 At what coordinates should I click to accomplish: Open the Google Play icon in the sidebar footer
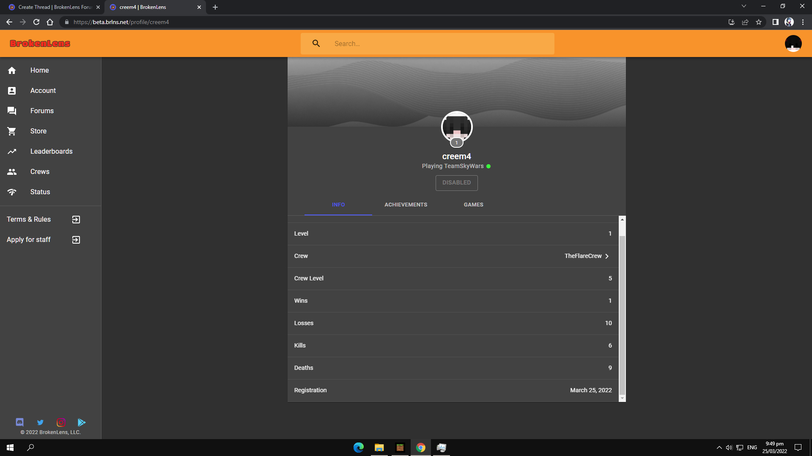[82, 422]
